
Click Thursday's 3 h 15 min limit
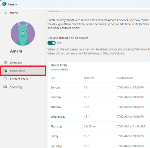(x=90, y=126)
